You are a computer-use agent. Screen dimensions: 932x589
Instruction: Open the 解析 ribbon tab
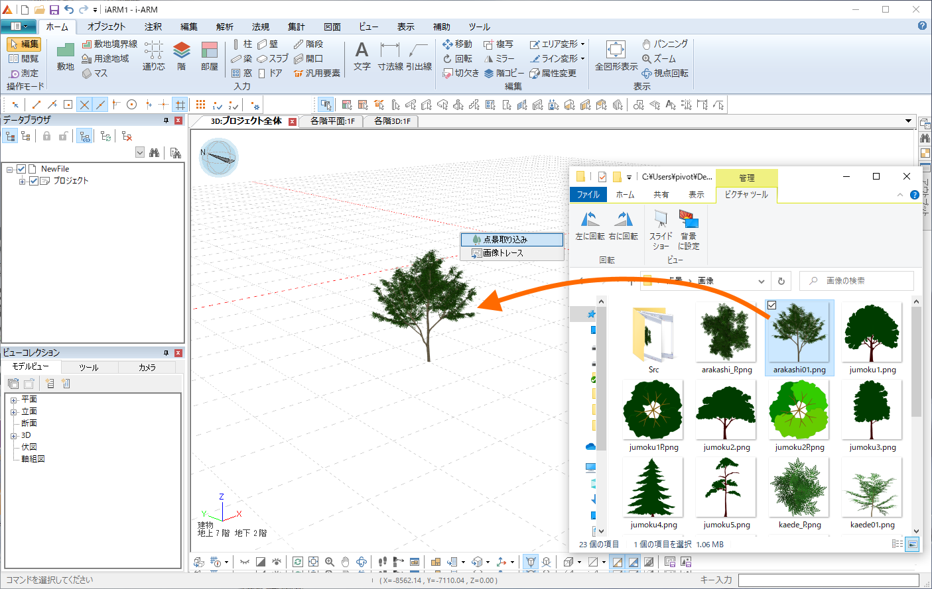point(224,27)
